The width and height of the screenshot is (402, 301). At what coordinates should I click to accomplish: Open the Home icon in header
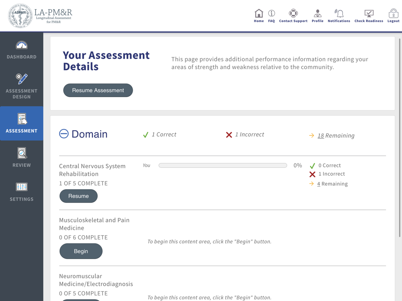tap(258, 13)
